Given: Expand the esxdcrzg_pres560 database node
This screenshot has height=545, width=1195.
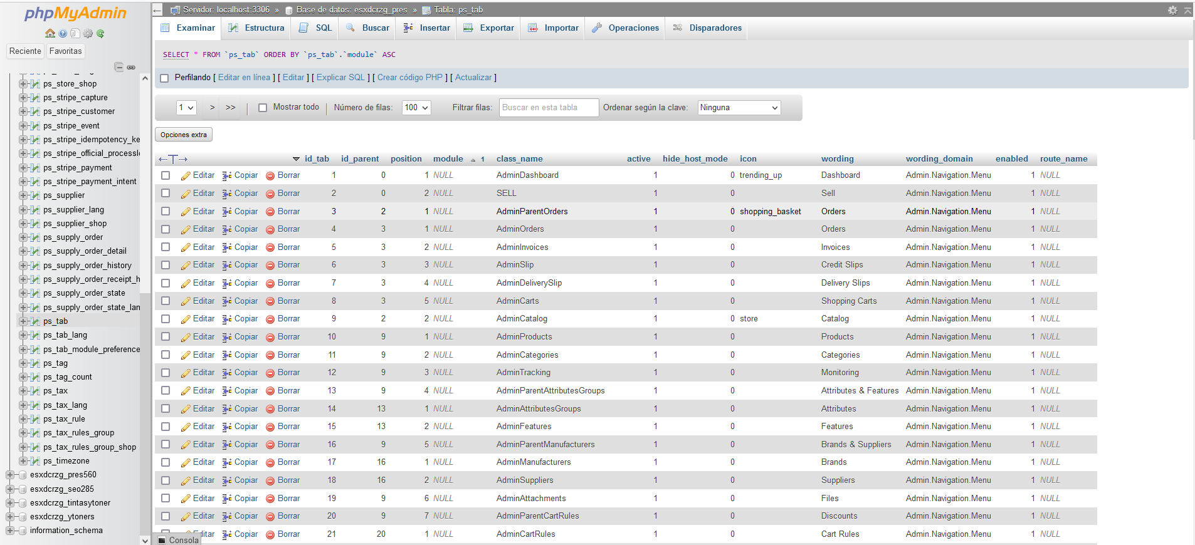Looking at the screenshot, I should tap(9, 475).
